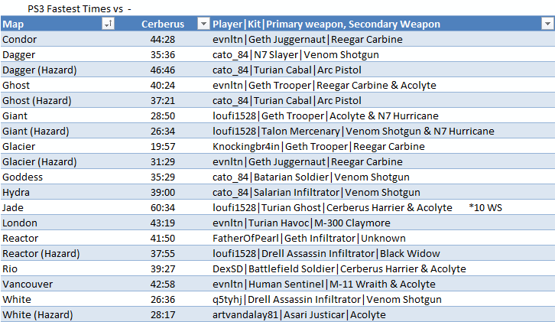This screenshot has height=322, width=555.
Task: Select the 'PS3 Fastest Times vs -' title
Action: tap(80, 9)
